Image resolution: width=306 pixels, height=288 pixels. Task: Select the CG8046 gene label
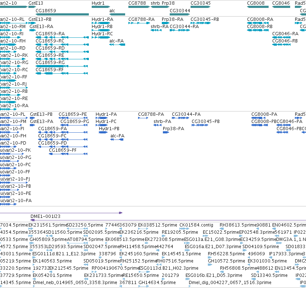click(x=281, y=3)
